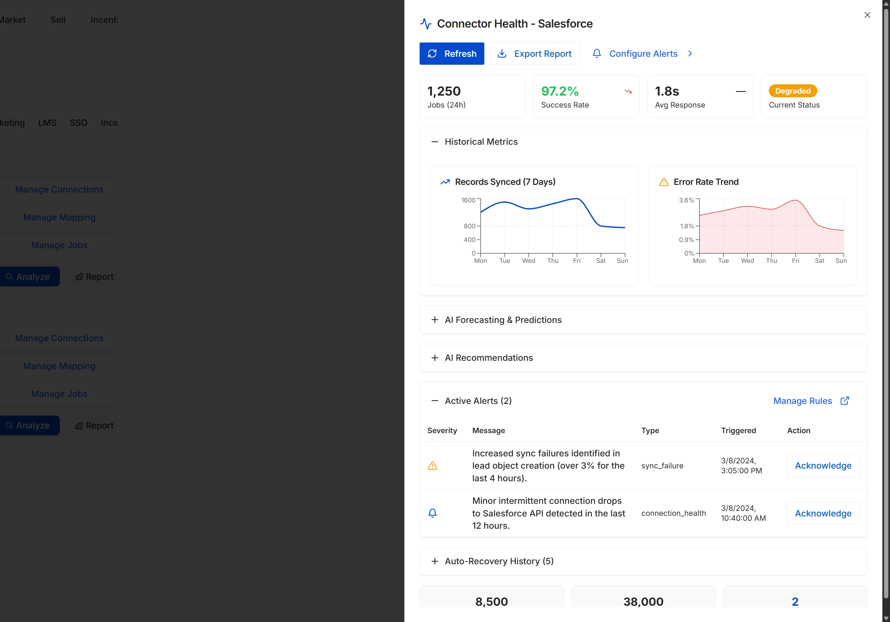
Task: Click the blue 2 summary value
Action: pyautogui.click(x=795, y=601)
